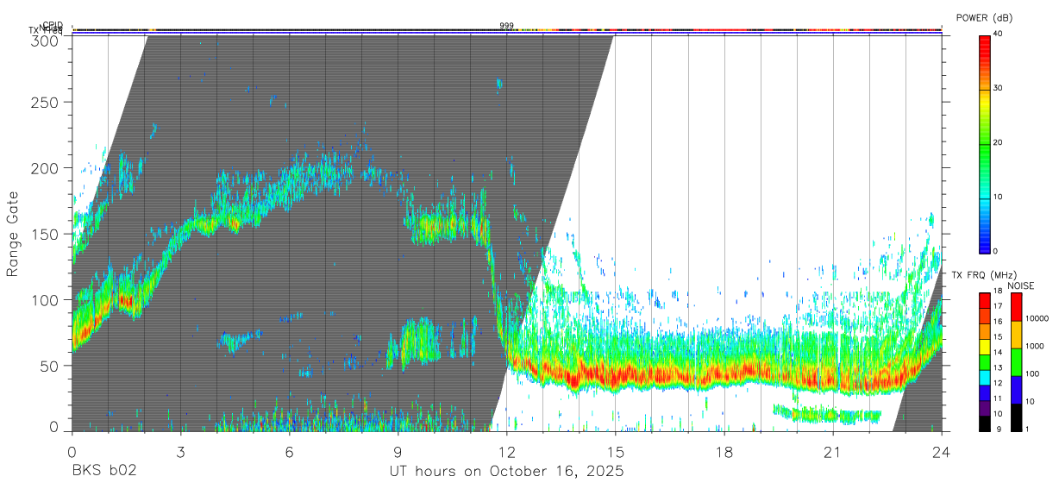Click the 999 CPID value above plot

(506, 26)
